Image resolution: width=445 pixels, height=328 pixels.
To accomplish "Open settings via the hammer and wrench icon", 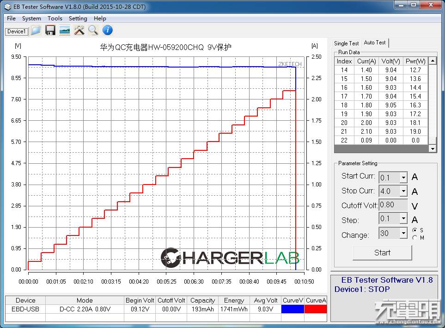I will [x=79, y=30].
